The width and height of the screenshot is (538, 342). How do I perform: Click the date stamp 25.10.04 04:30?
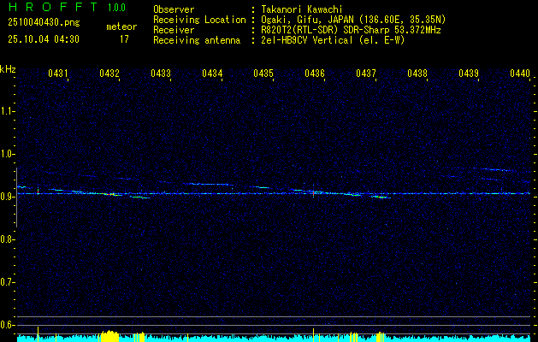tap(43, 39)
